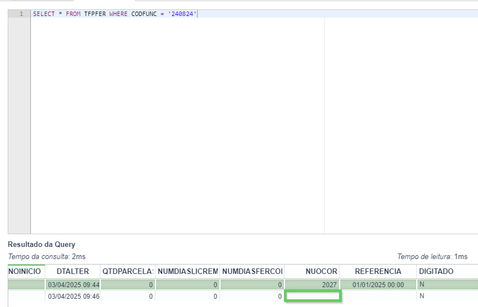Click the NUOCOR column header
This screenshot has height=307, width=478.
tap(312, 271)
